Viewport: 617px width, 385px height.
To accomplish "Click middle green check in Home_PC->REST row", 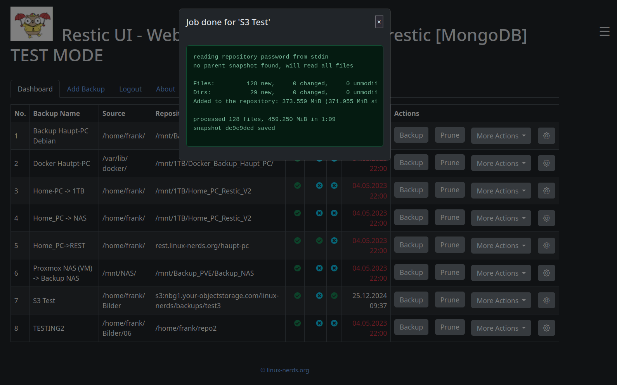I will (319, 241).
